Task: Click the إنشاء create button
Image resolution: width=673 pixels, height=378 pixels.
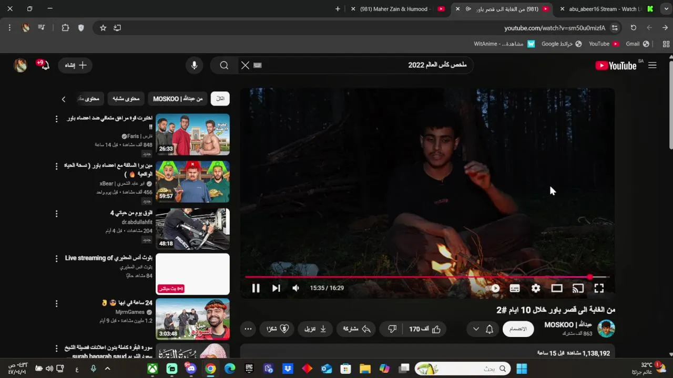Action: [76, 65]
